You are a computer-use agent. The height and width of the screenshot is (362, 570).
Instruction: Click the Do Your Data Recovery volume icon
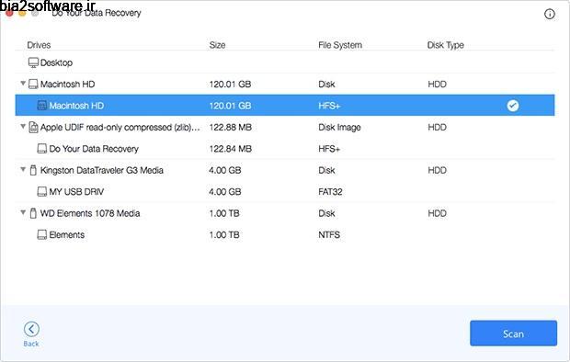pyautogui.click(x=42, y=149)
